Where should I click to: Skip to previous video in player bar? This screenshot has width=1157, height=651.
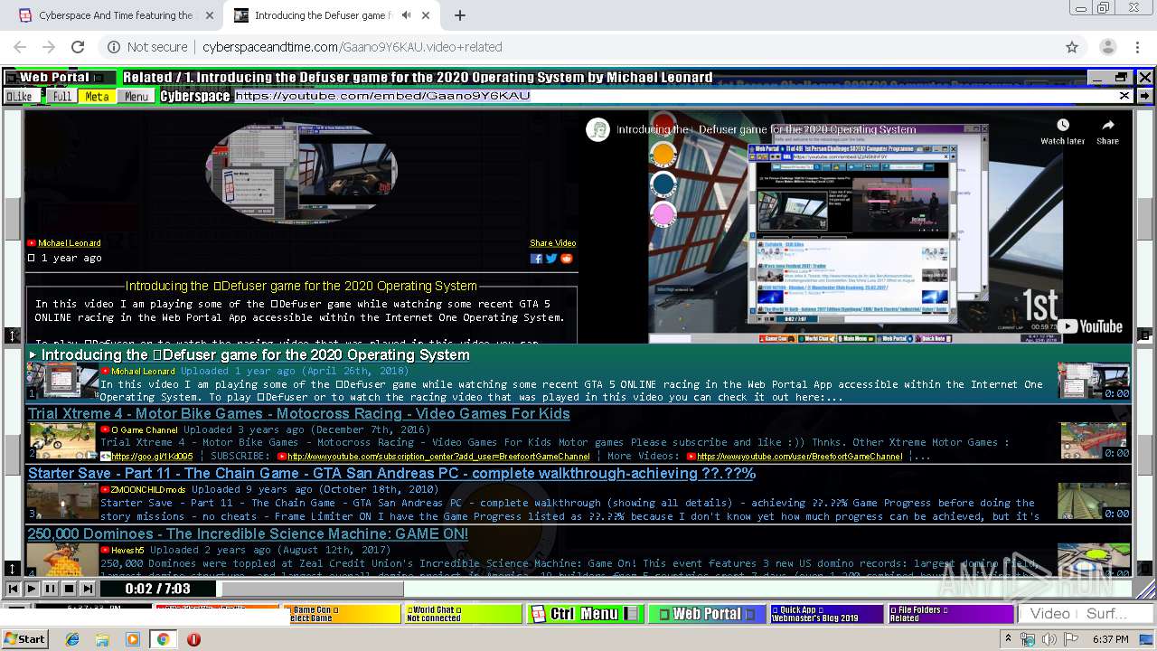13,589
